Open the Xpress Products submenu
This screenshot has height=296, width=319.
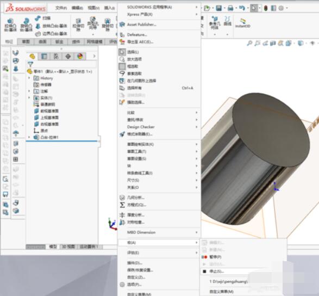pos(159,15)
